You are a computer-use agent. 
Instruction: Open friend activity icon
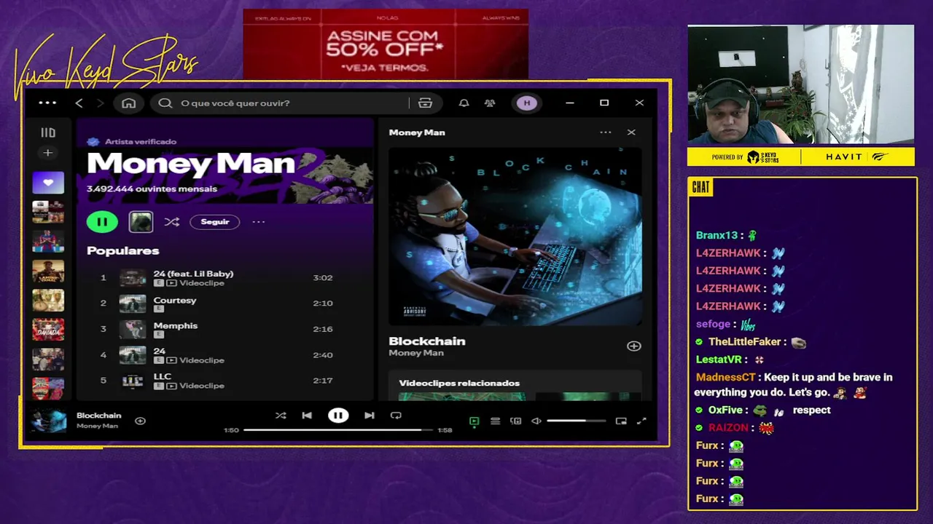(490, 103)
